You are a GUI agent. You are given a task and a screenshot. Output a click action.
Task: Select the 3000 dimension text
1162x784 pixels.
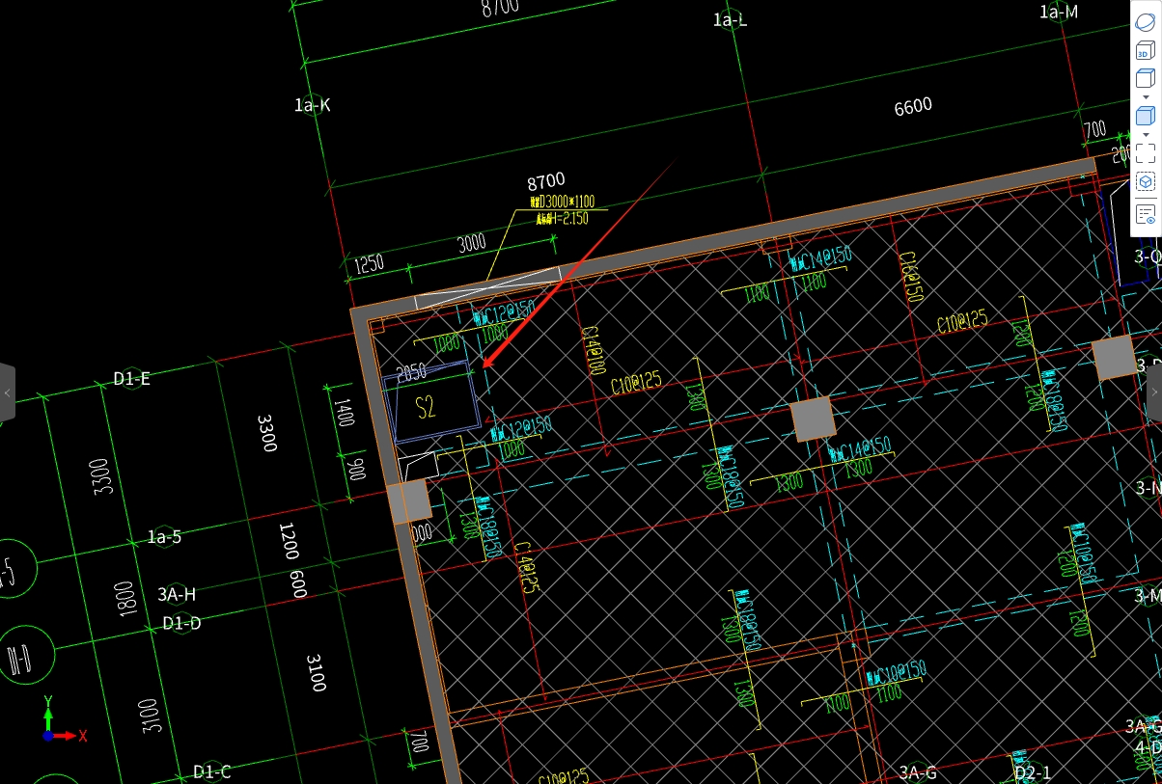(x=472, y=243)
